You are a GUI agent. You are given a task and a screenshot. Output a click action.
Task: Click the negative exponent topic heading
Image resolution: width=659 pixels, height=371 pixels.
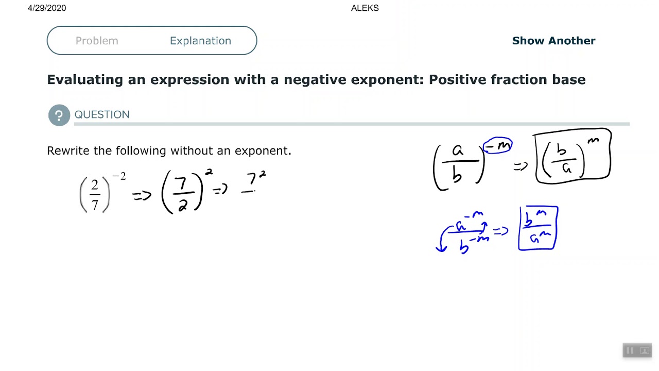tap(316, 80)
